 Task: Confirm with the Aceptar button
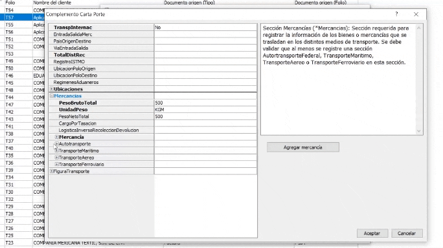(x=372, y=233)
